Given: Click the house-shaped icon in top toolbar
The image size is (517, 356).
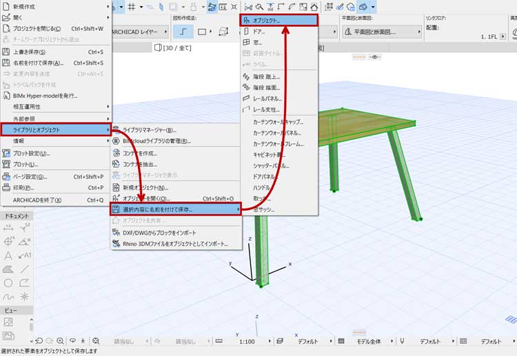Looking at the screenshot, I should coord(314,7).
